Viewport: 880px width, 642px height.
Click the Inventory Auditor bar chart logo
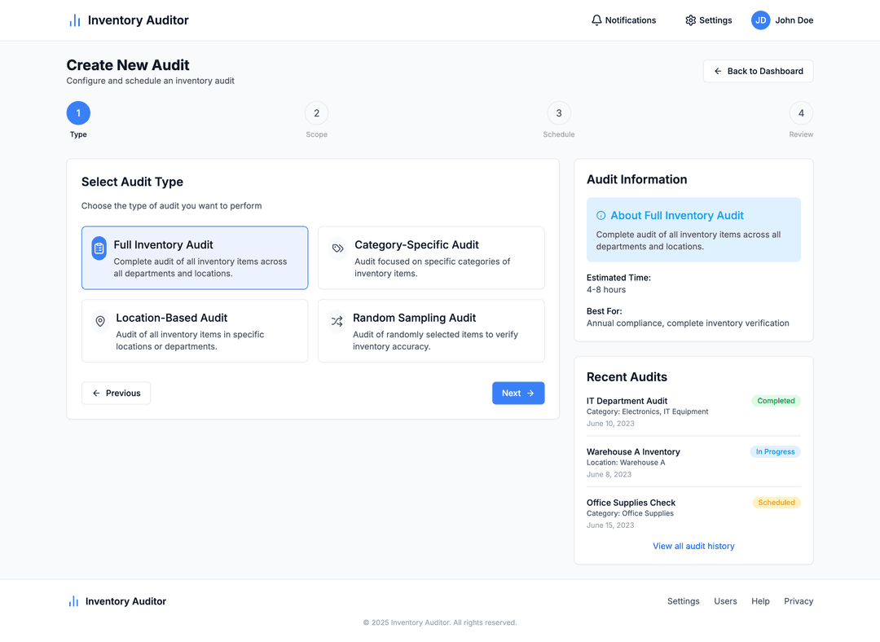point(74,20)
